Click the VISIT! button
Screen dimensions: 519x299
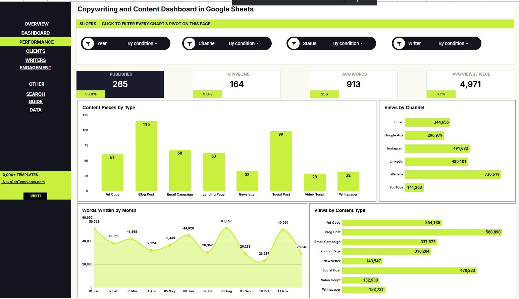[36, 196]
